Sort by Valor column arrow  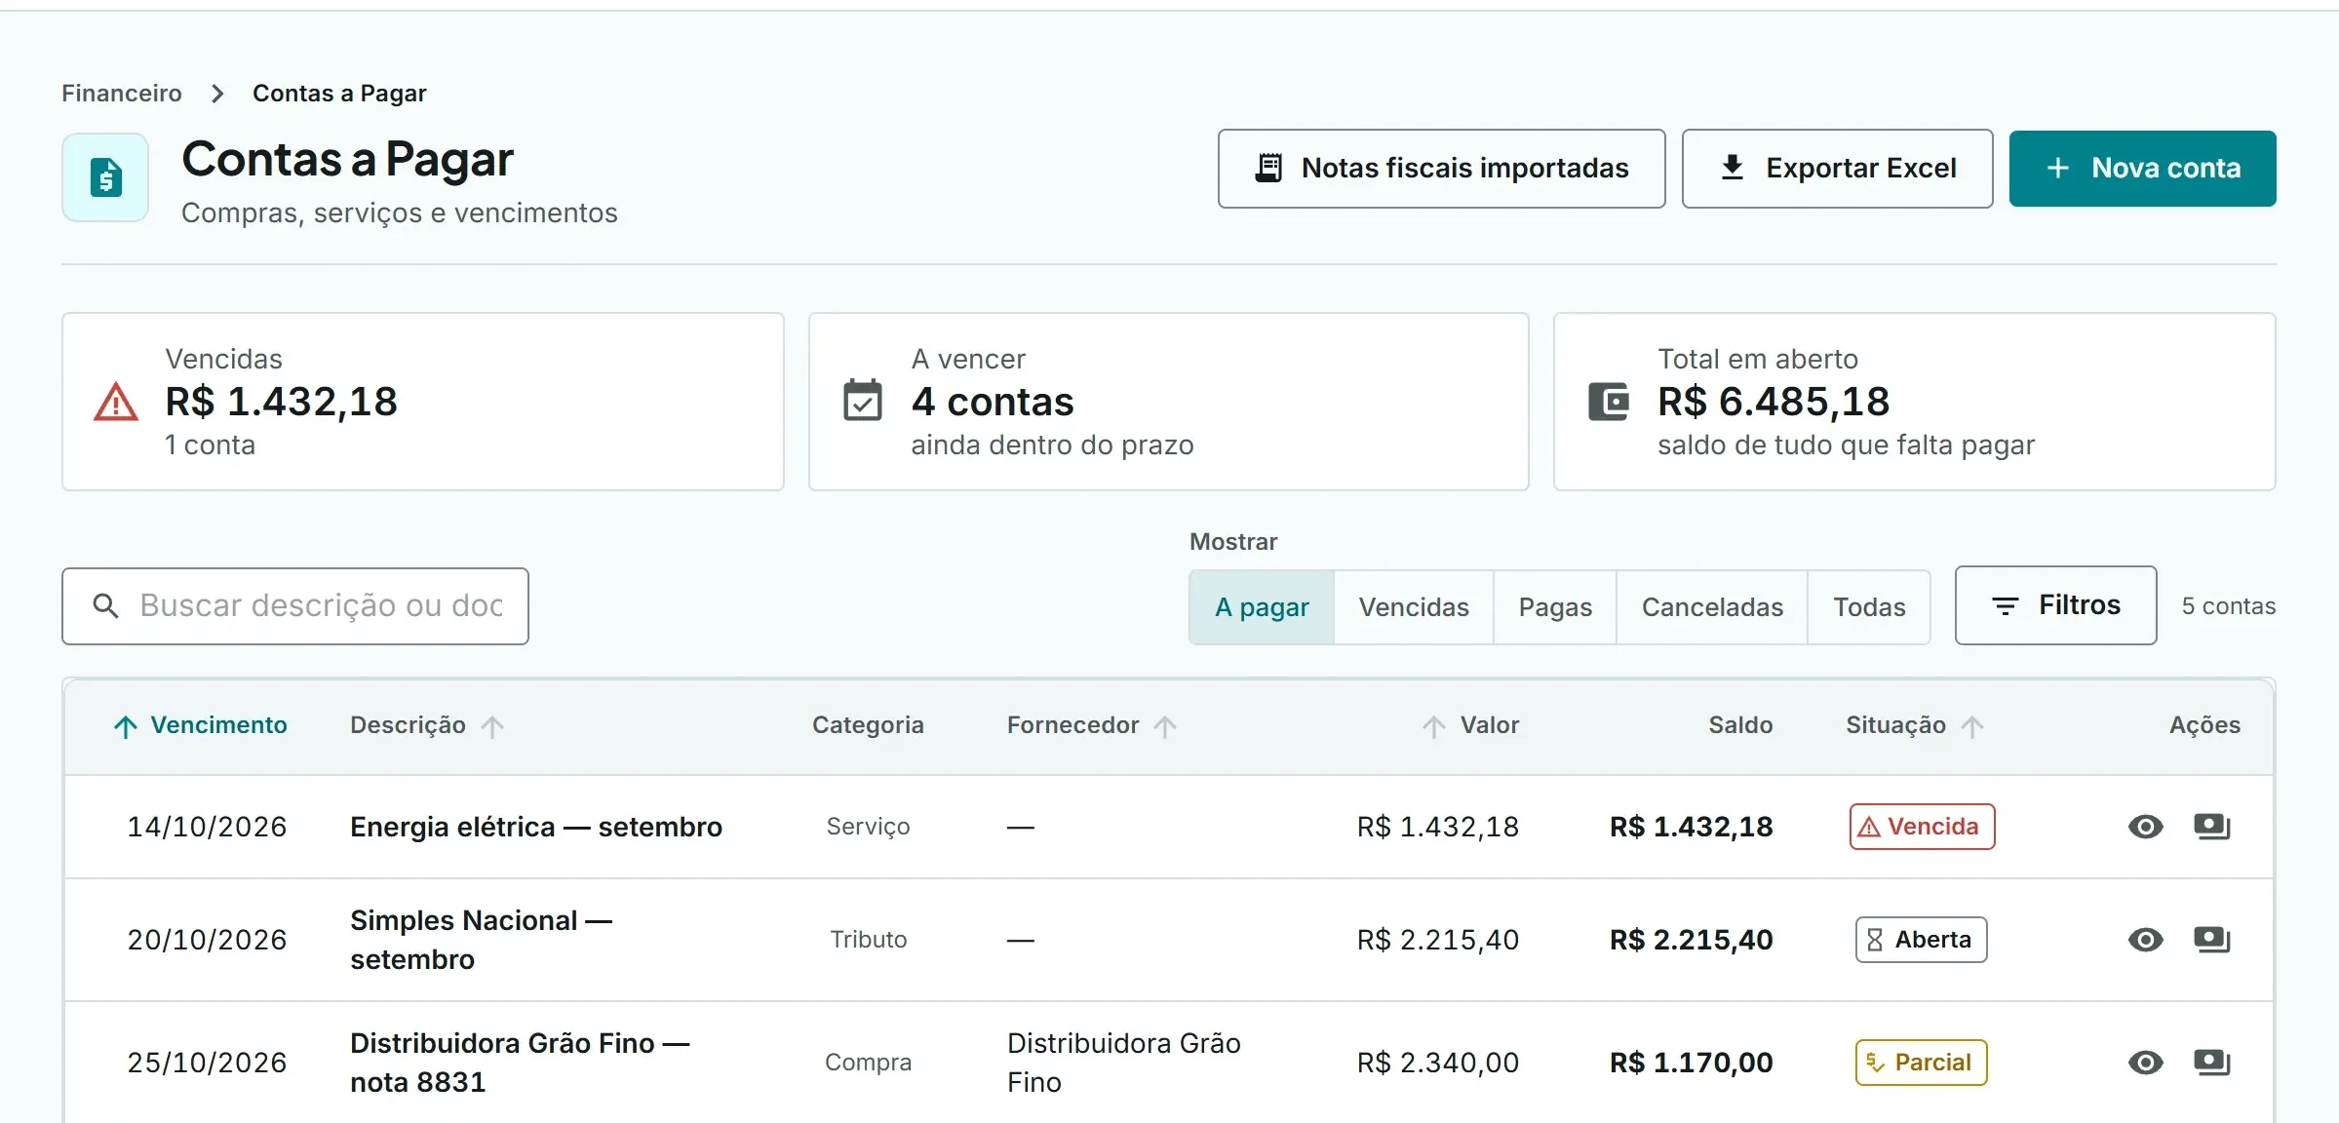1433,726
